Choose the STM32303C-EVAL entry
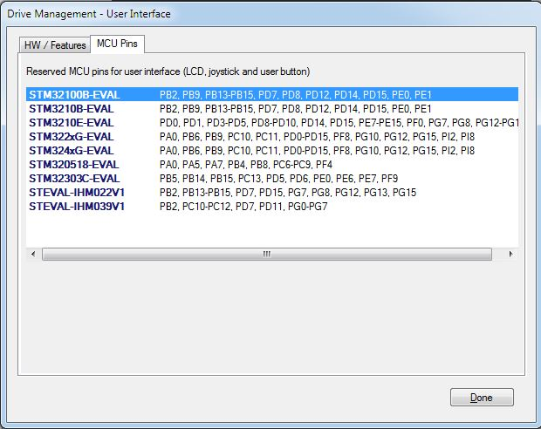This screenshot has width=541, height=429. (x=272, y=179)
